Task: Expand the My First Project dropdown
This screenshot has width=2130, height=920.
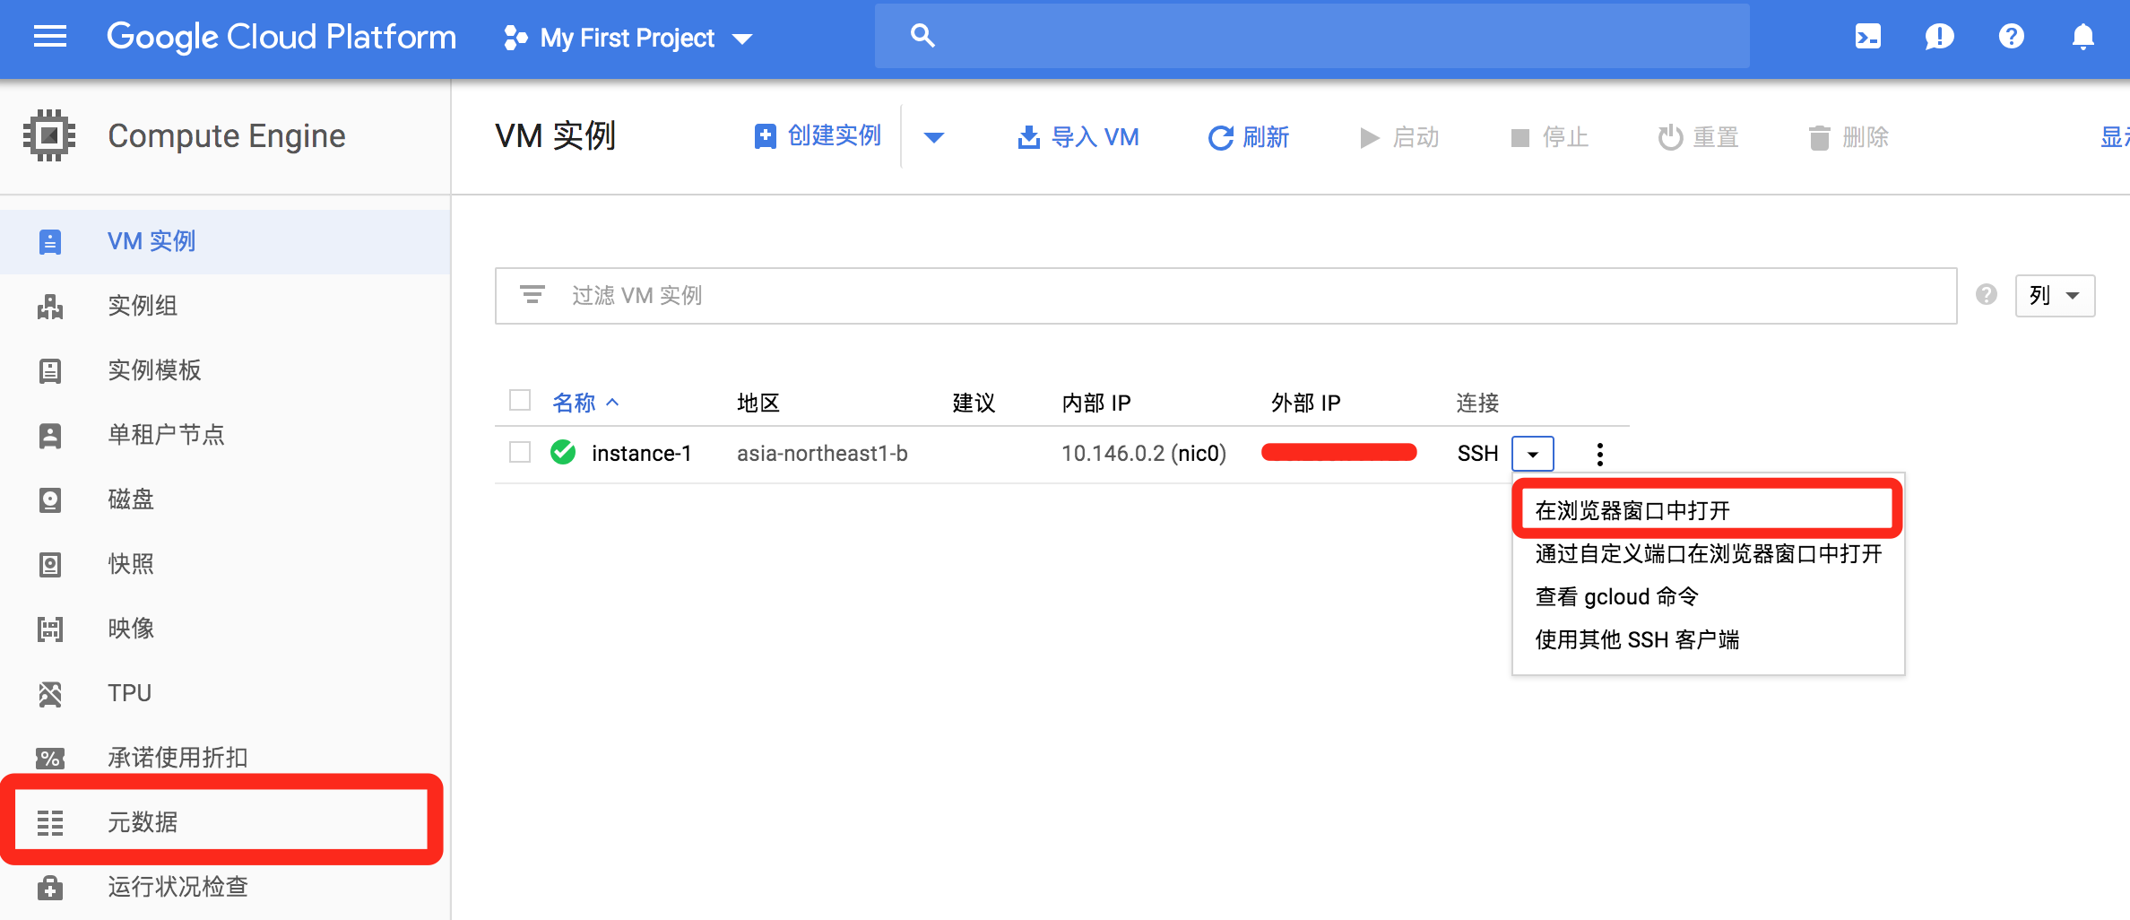Action: (x=742, y=39)
